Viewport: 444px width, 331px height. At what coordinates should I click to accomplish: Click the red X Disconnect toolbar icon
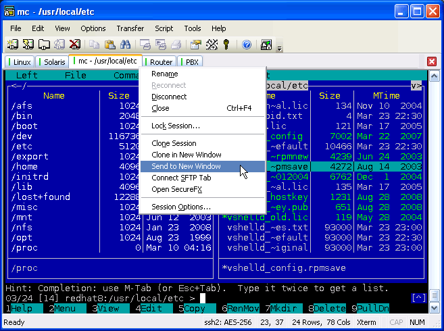75,45
